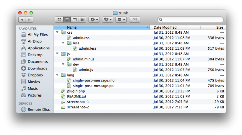The height and width of the screenshot is (135, 242).
Task: Sort by Date Modified column header
Action: click(x=175, y=27)
